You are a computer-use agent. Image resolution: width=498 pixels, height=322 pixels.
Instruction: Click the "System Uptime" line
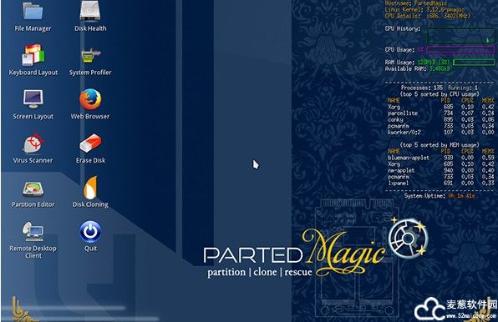click(x=440, y=196)
